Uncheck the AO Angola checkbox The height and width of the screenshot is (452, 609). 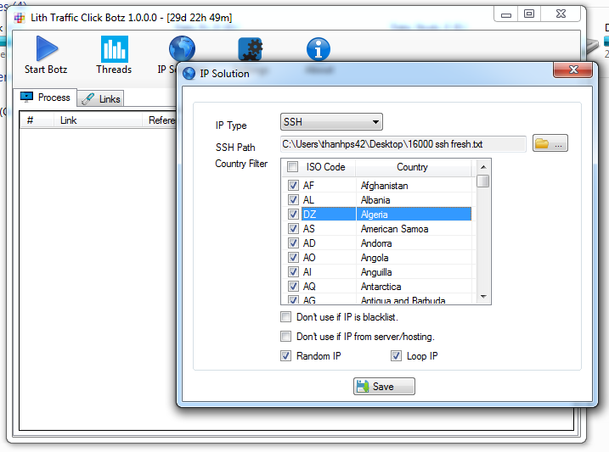pyautogui.click(x=293, y=258)
